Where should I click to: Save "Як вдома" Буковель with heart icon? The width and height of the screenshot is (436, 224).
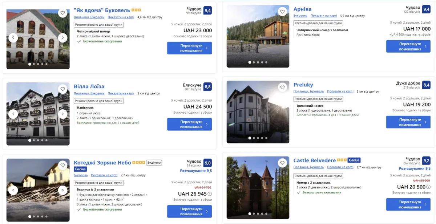[62, 13]
